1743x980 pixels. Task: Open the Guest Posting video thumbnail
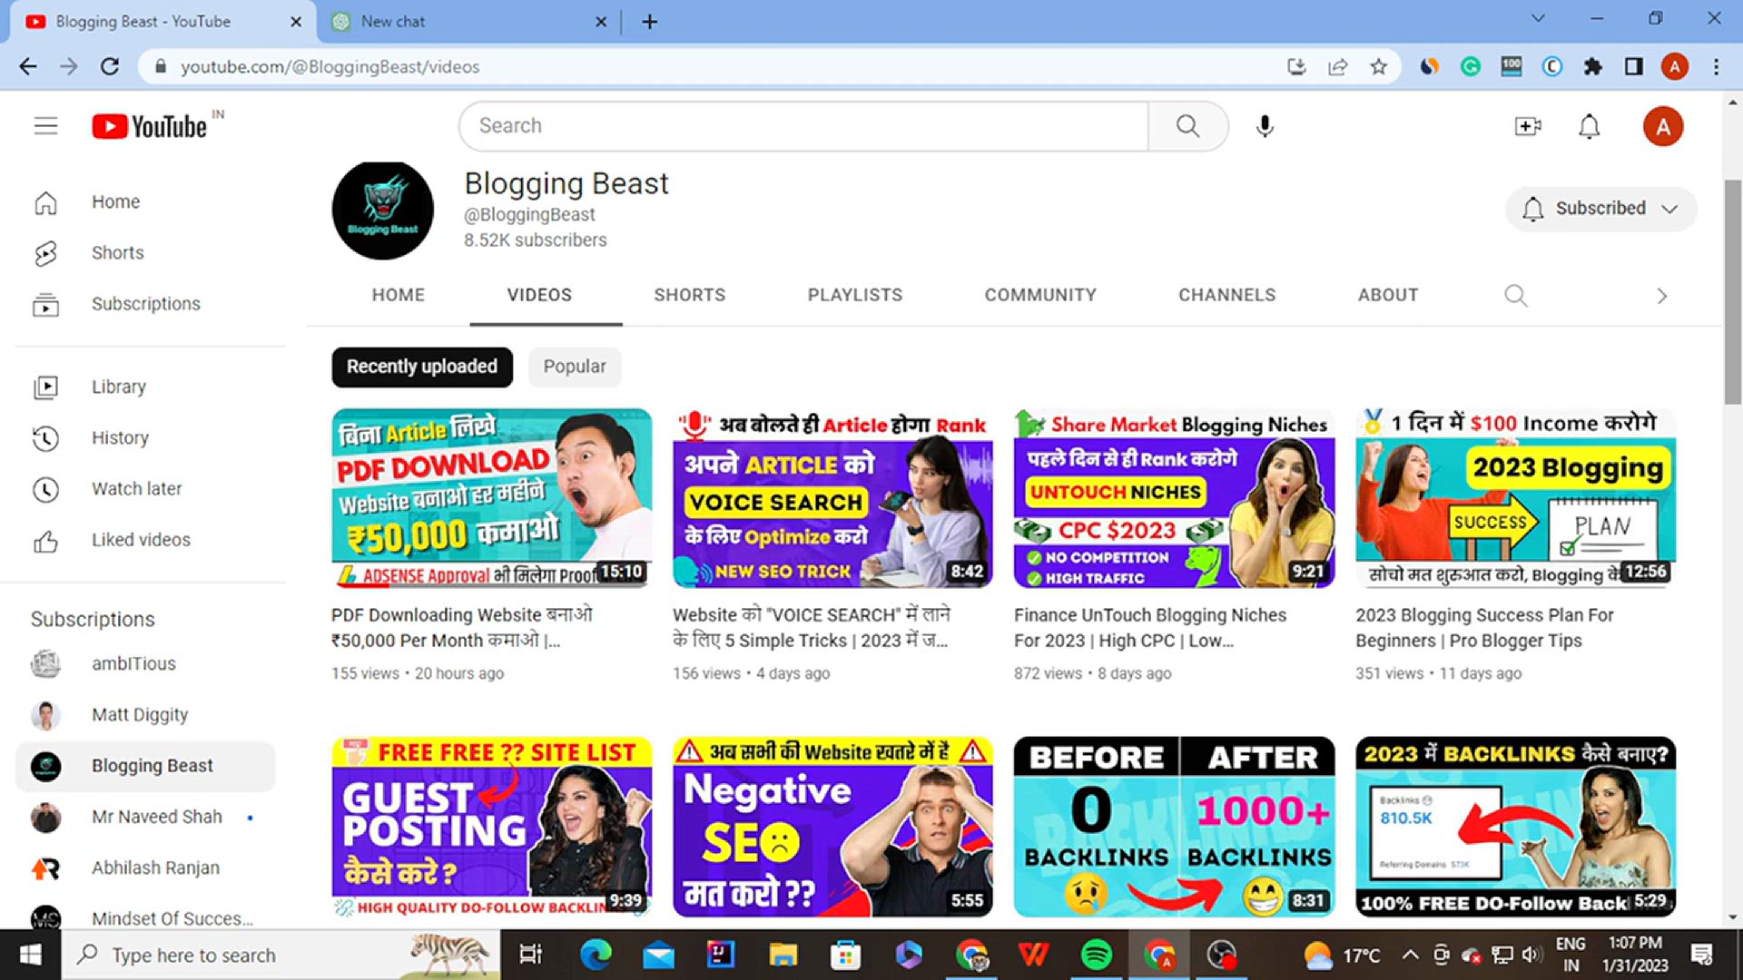pos(491,827)
